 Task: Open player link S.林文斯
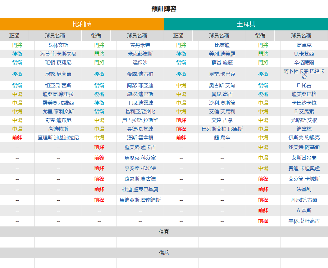58,45
